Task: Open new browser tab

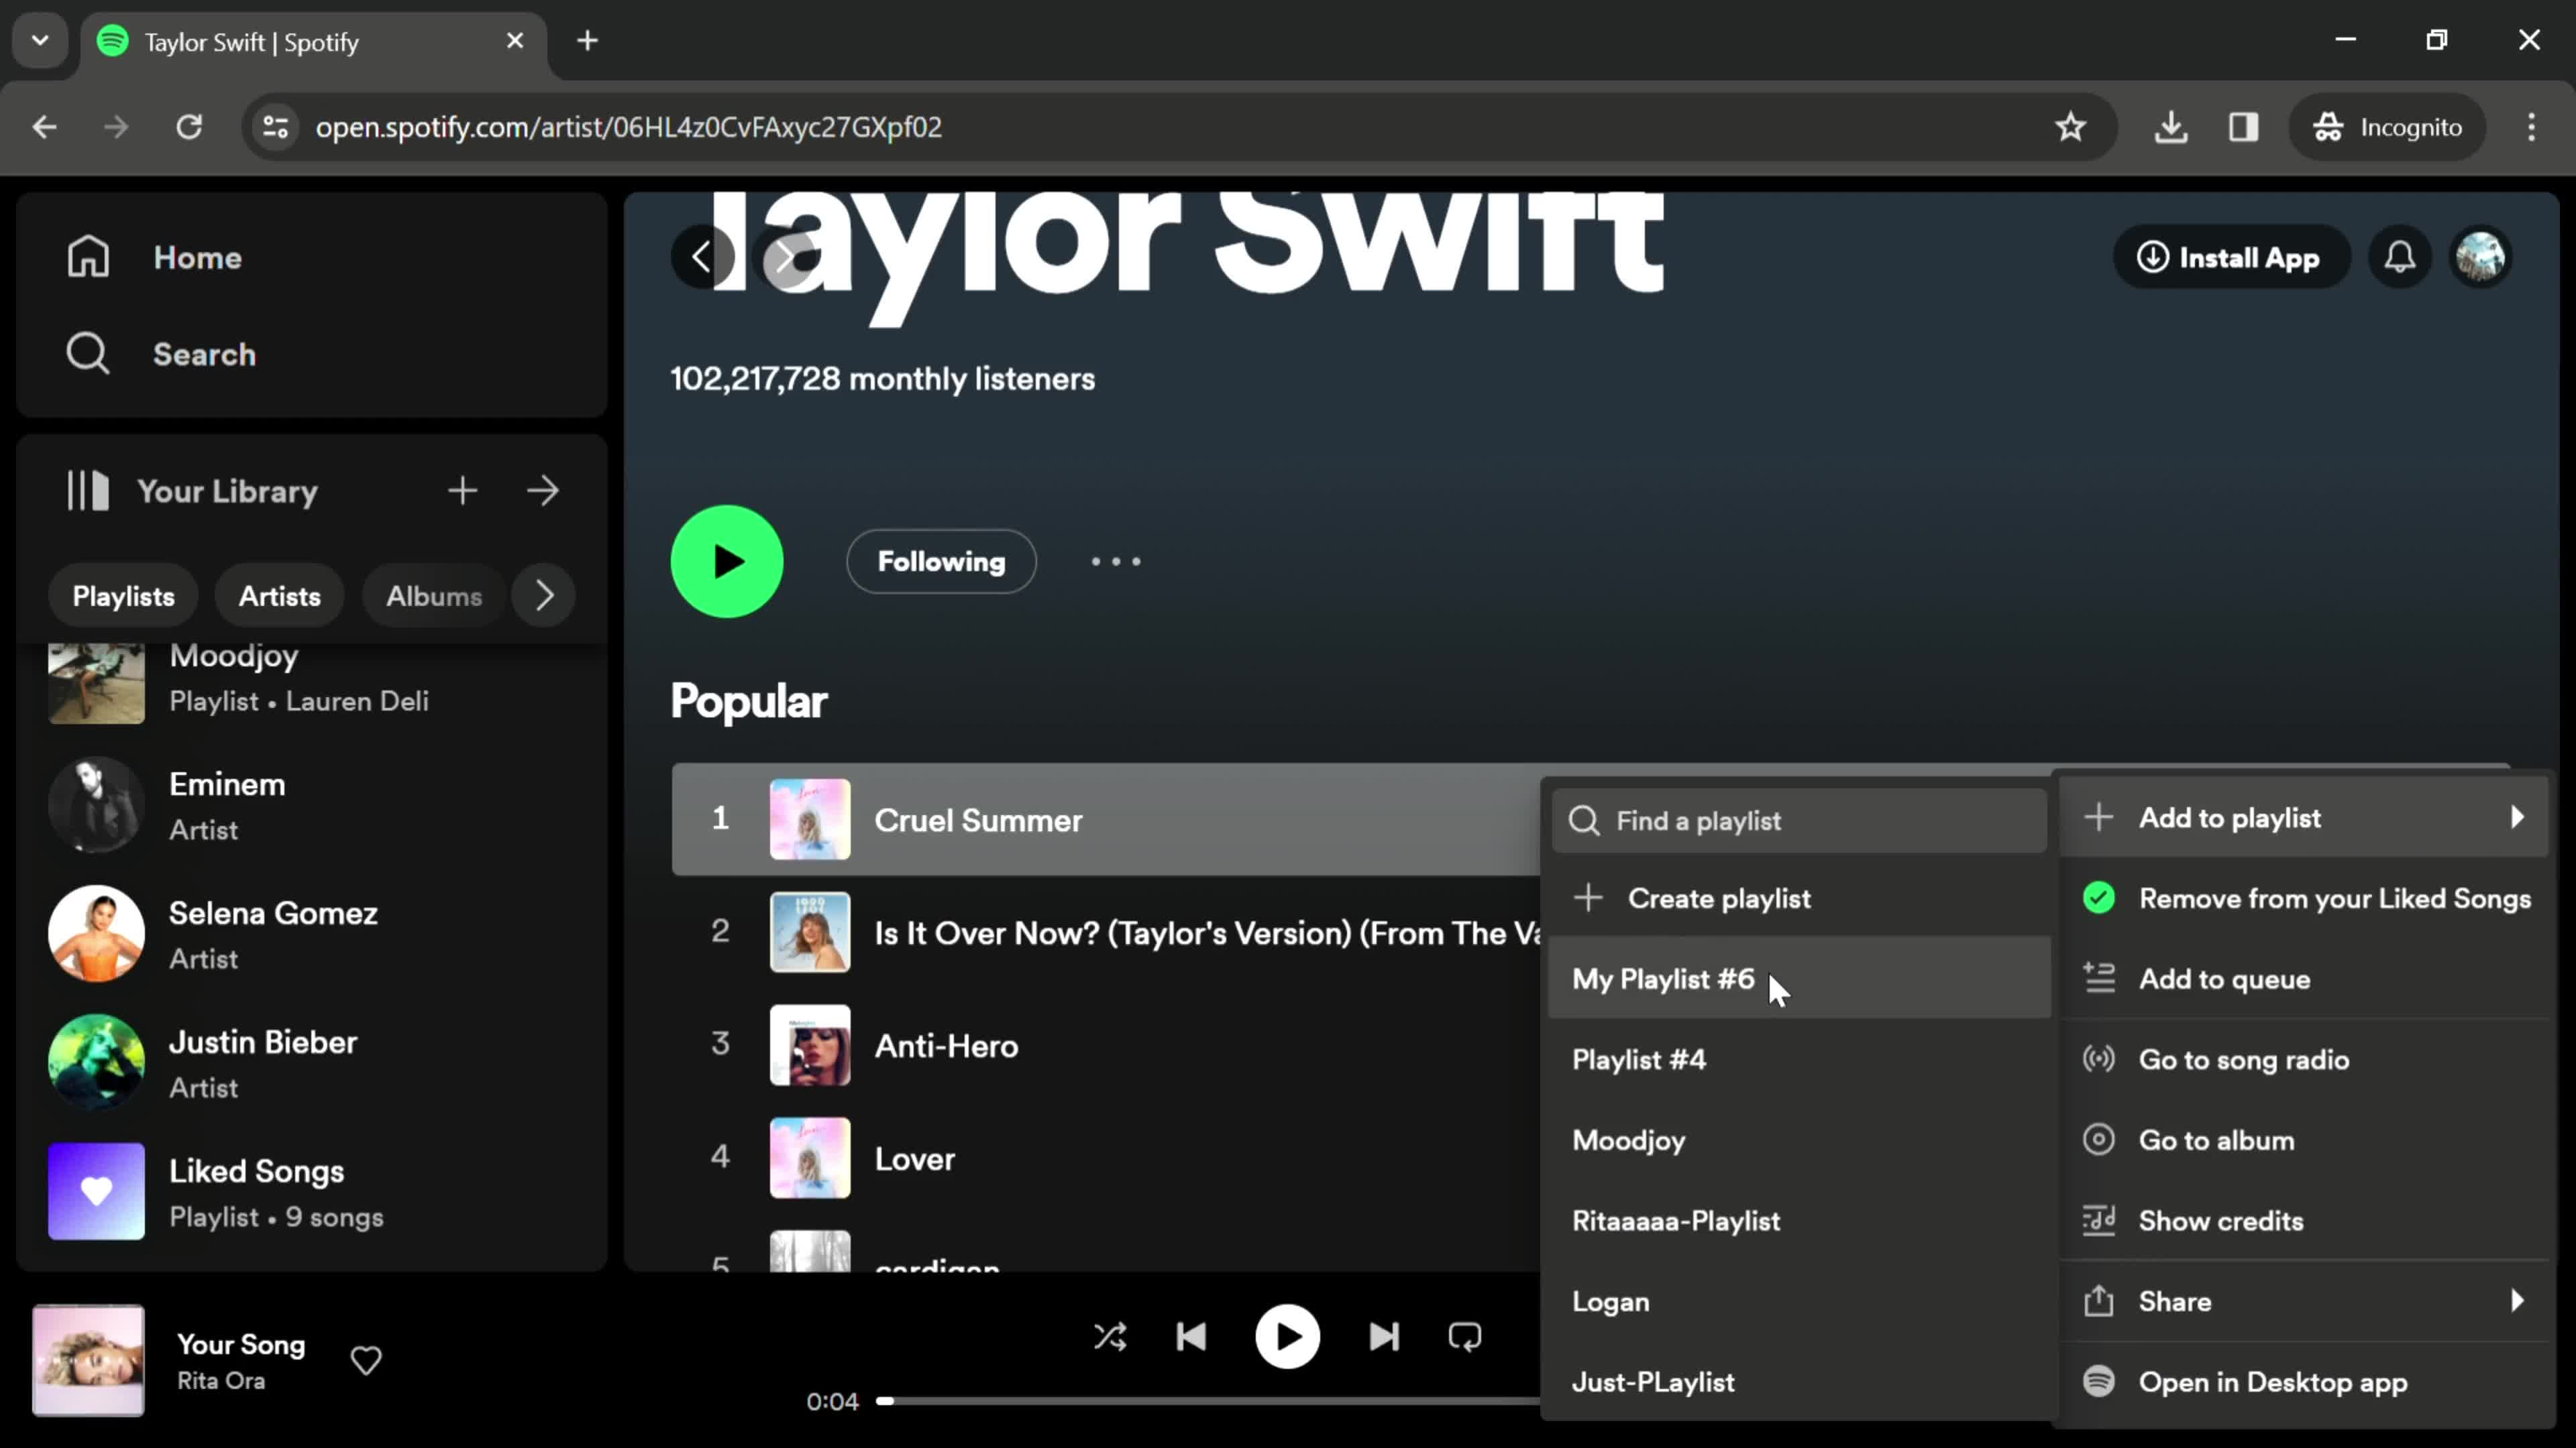Action: coord(588,41)
